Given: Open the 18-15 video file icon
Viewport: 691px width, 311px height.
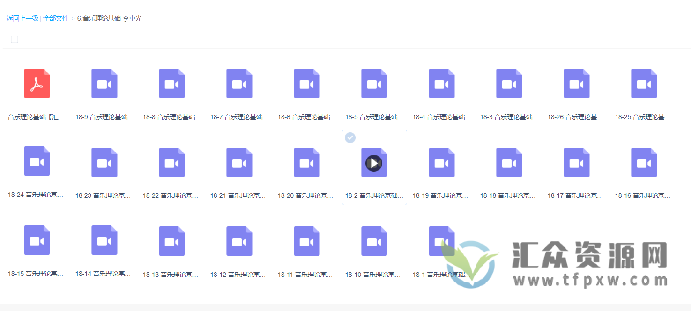Looking at the screenshot, I should [37, 240].
